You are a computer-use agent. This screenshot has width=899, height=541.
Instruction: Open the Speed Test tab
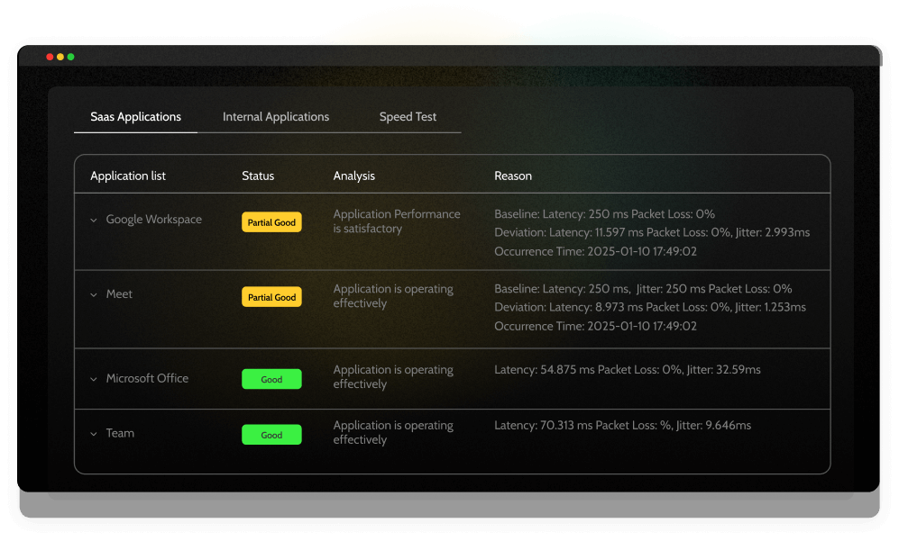[x=408, y=117]
